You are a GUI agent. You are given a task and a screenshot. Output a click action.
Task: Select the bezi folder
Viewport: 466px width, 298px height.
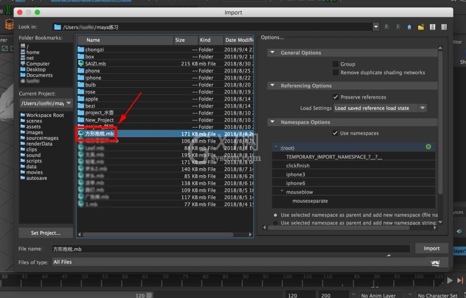point(165,106)
